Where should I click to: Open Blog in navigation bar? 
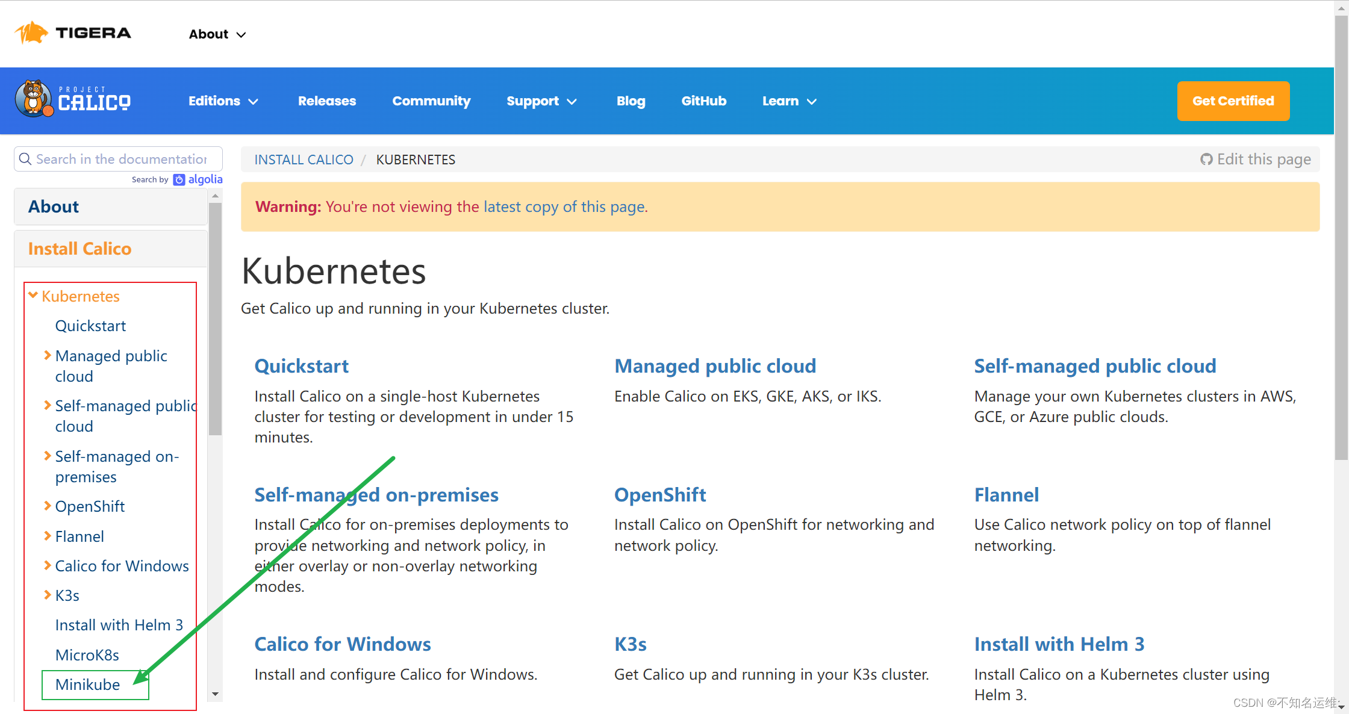click(631, 101)
